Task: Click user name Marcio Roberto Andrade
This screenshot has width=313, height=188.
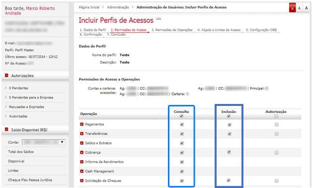Action: 30,11
